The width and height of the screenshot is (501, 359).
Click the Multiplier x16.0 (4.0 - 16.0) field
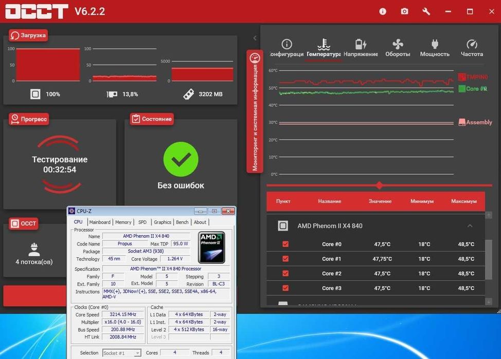(123, 322)
